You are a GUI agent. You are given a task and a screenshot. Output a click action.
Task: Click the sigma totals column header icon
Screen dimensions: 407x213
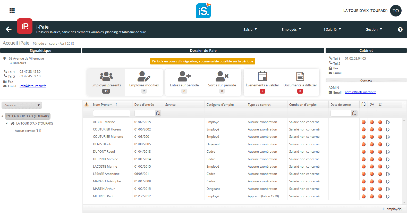click(380, 104)
